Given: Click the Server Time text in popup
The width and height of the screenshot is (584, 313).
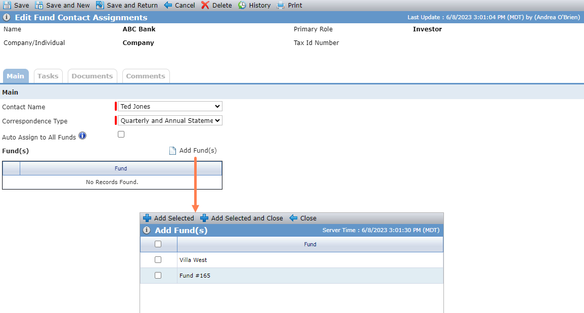Looking at the screenshot, I should point(381,230).
